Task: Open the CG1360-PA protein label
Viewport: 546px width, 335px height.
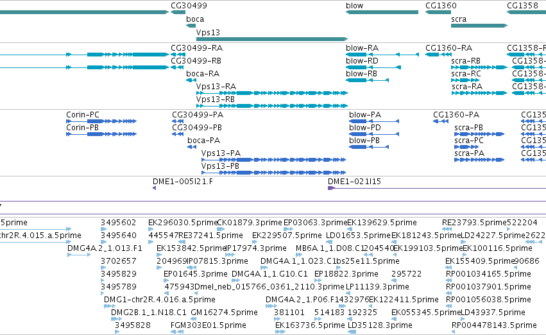Action: coord(456,115)
